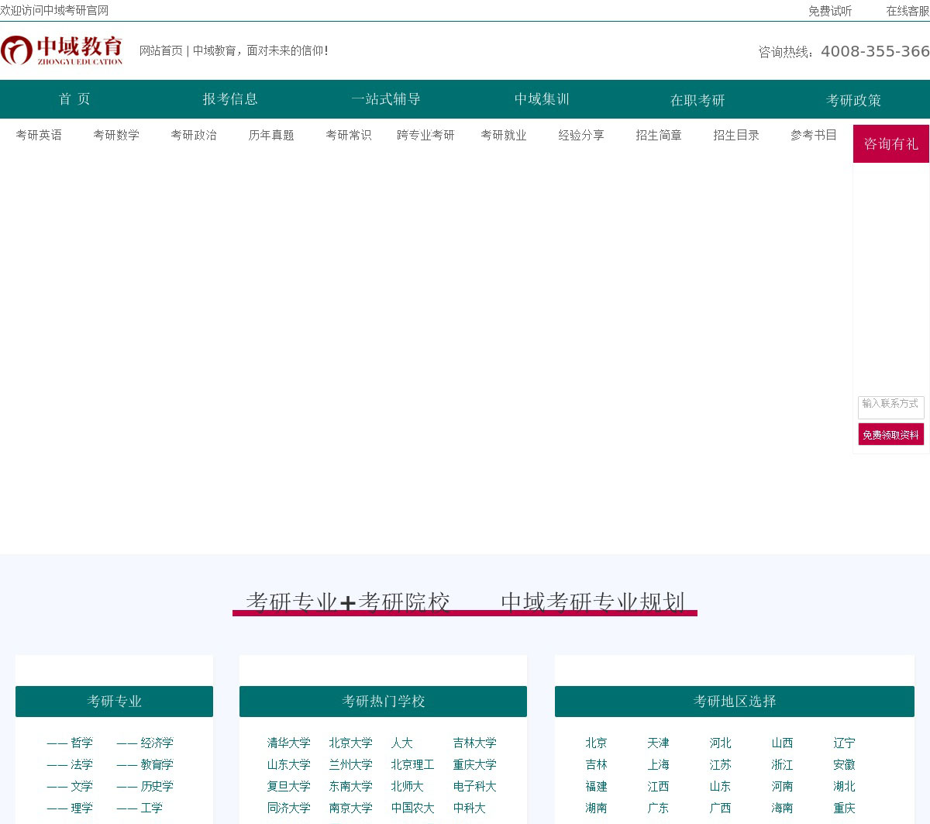This screenshot has height=824, width=930.
Task: Select 一站式辅导 in the main navigation
Action: point(386,99)
